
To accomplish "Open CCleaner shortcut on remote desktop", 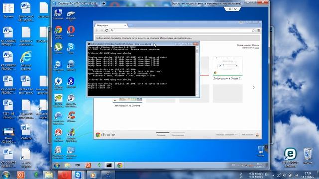I will coord(71,116).
